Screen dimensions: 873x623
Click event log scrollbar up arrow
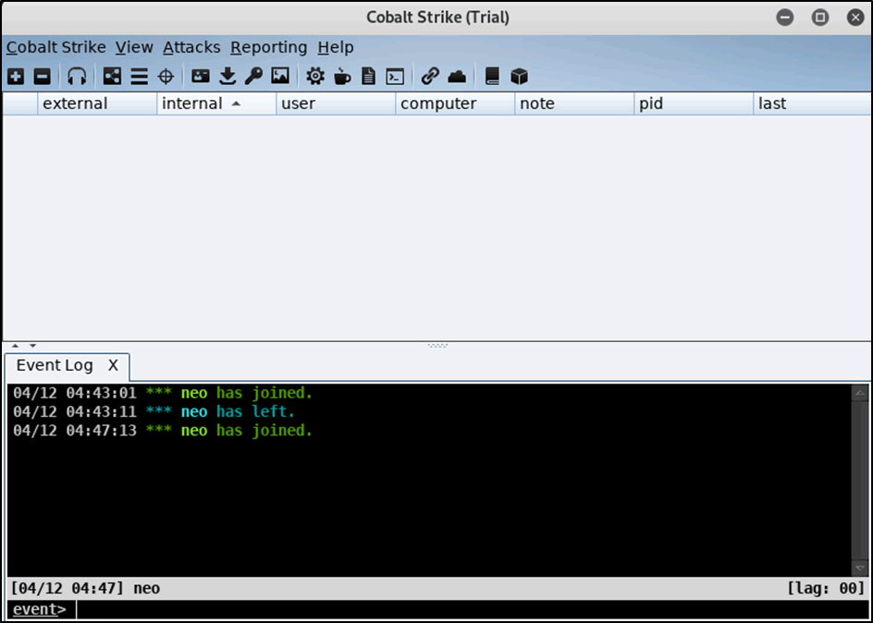click(860, 393)
